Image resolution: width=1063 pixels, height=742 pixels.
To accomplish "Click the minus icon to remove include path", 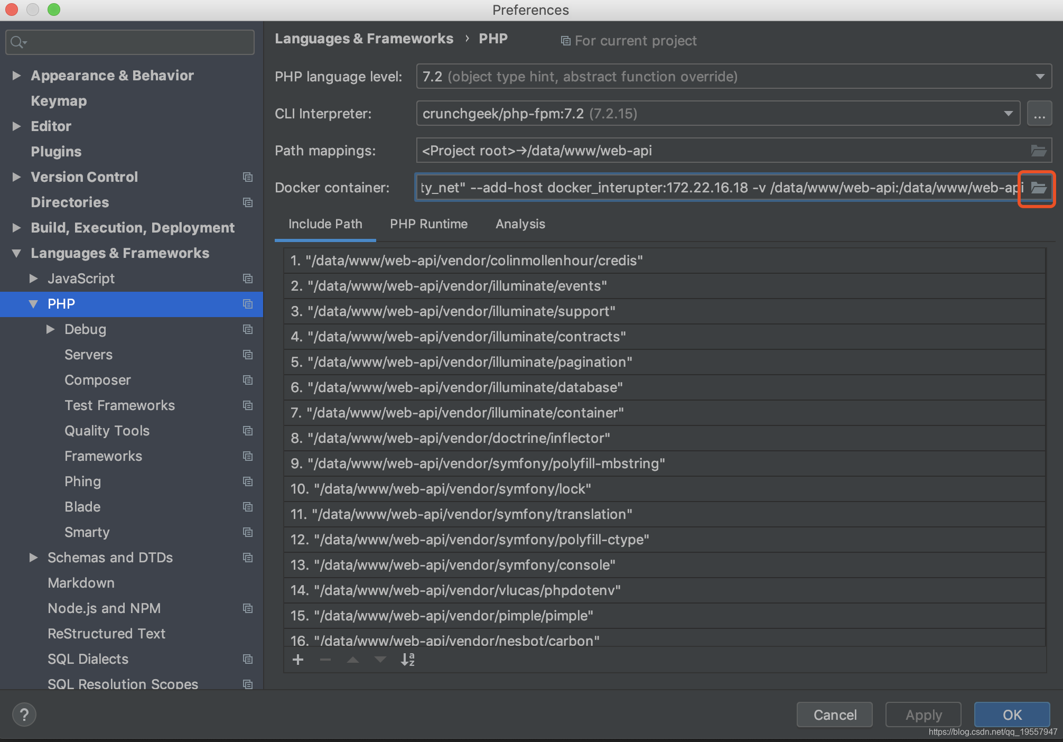I will tap(325, 660).
